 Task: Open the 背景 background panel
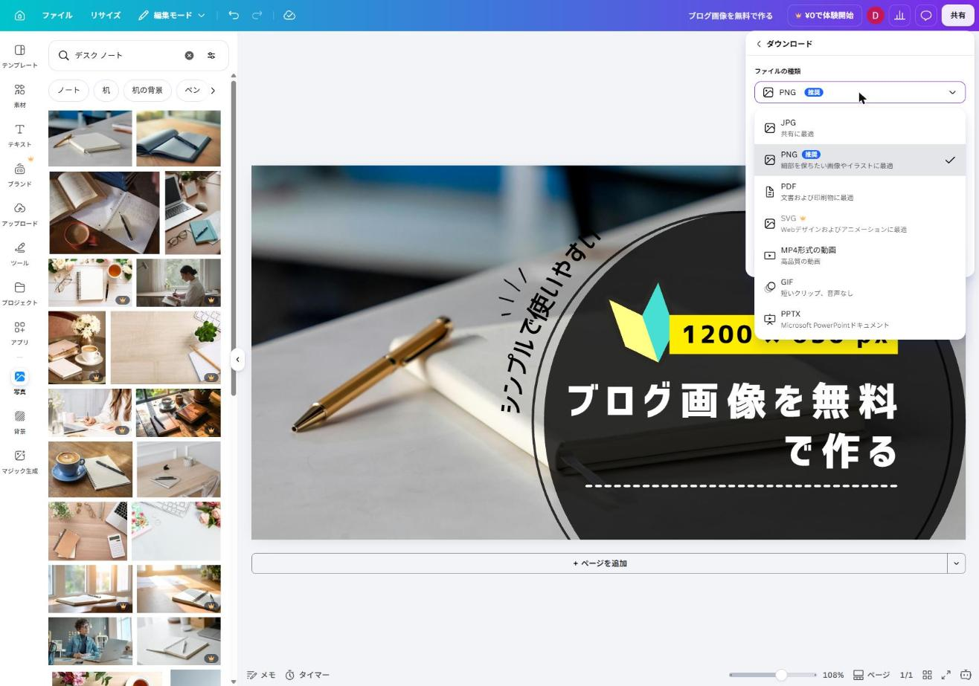click(x=19, y=421)
